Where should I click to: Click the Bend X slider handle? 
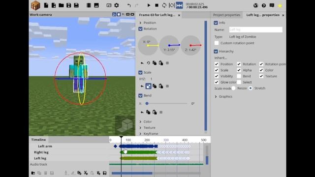point(147,104)
